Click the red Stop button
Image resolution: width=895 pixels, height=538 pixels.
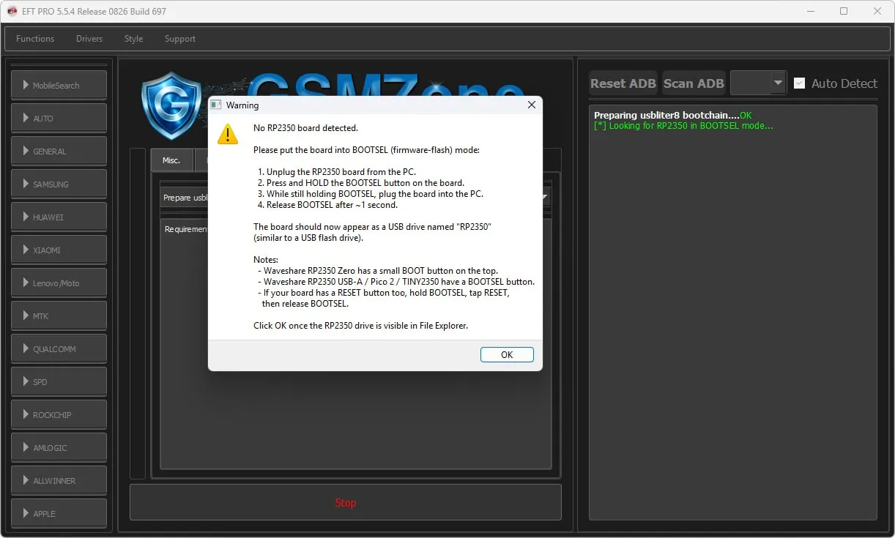click(x=346, y=503)
